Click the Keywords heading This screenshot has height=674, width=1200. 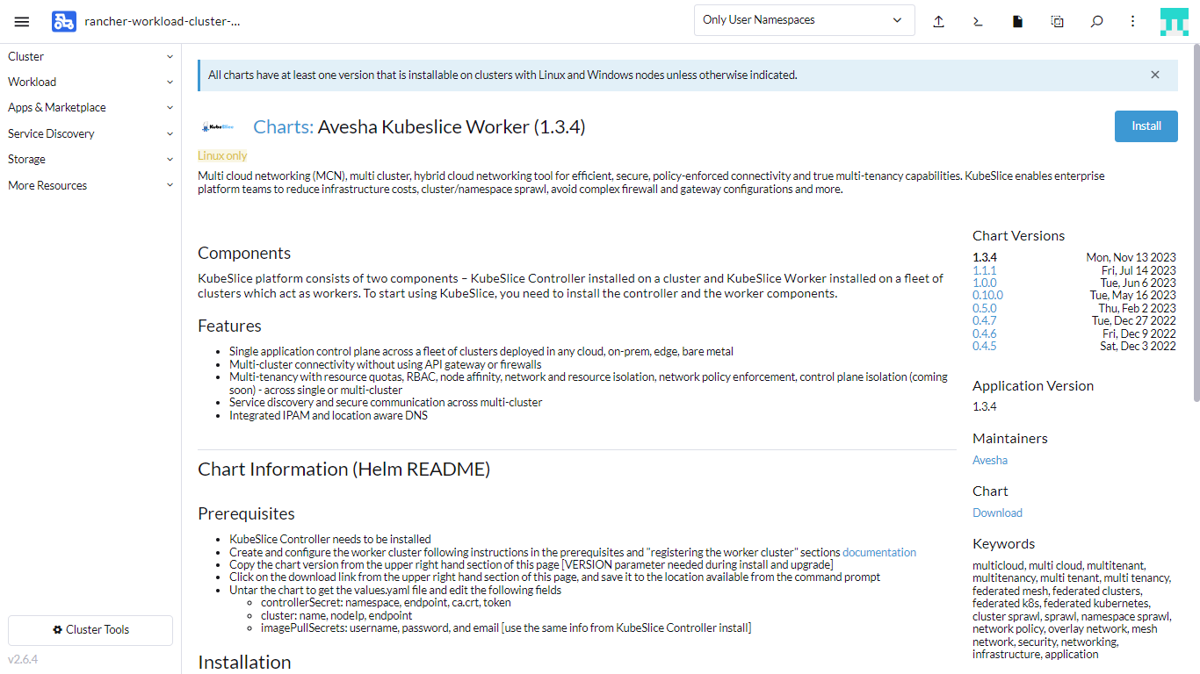tap(1004, 544)
